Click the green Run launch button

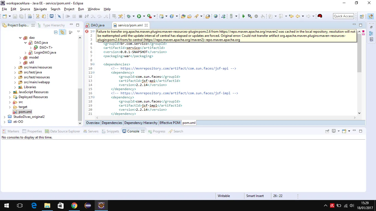tap(139, 16)
